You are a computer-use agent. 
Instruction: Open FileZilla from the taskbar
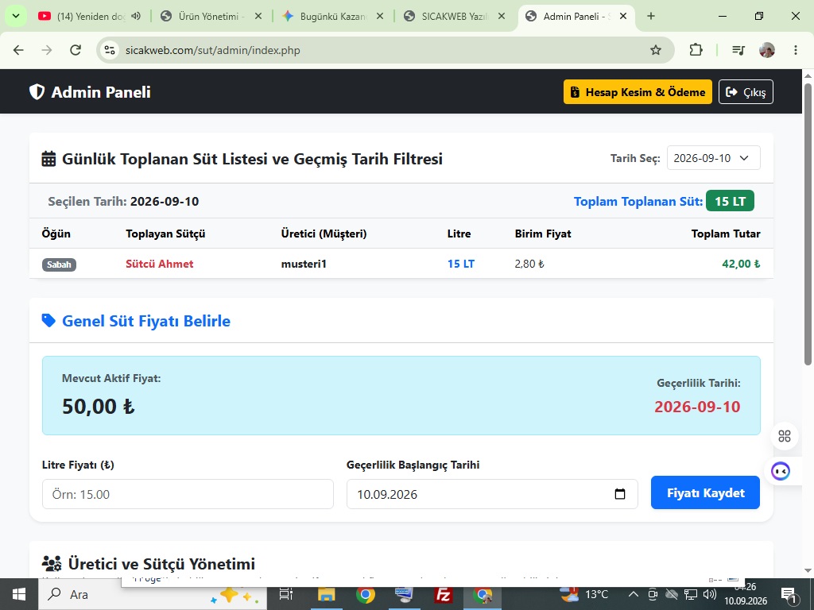point(444,594)
